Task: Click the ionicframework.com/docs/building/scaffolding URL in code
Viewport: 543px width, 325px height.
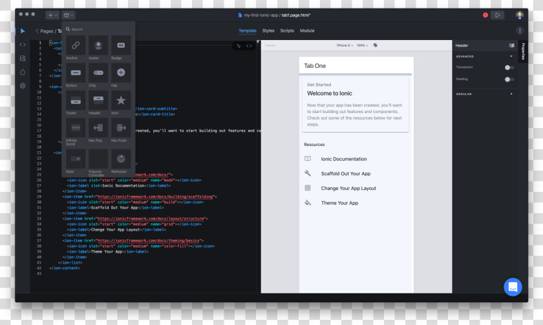Action: [154, 196]
